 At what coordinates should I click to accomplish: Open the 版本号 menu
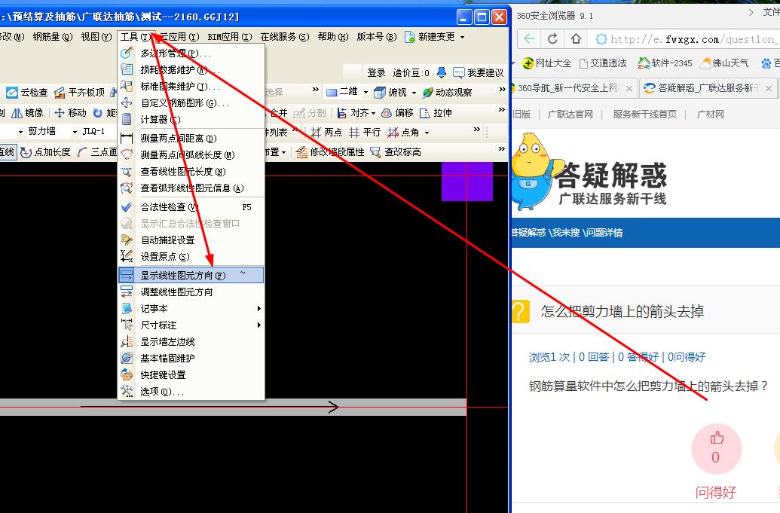pyautogui.click(x=377, y=37)
